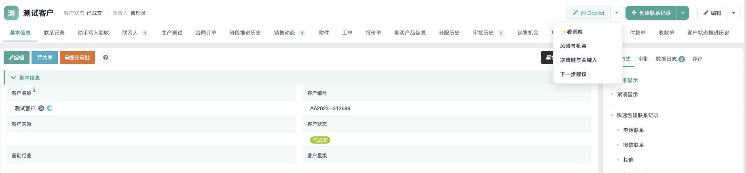746x173 pixels.
Task: Go to the 购买产品信息 tab
Action: [410, 33]
